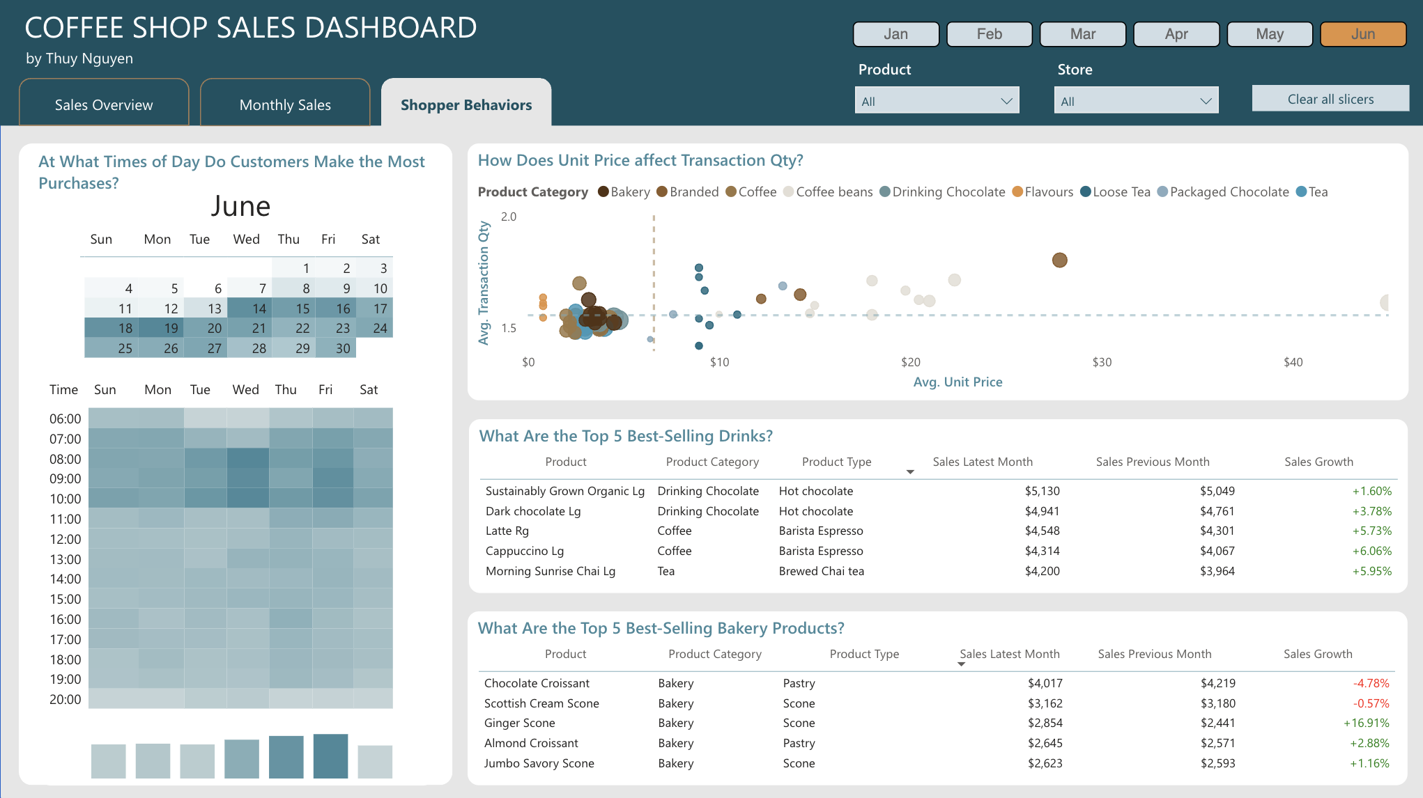The width and height of the screenshot is (1423, 798).
Task: Toggle the May month slicer
Action: tap(1269, 33)
